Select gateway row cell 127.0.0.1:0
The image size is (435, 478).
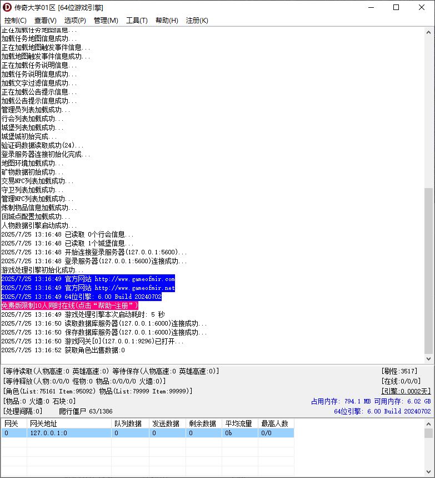tap(69, 433)
